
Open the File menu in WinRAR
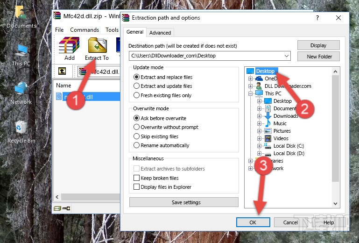(x=59, y=30)
